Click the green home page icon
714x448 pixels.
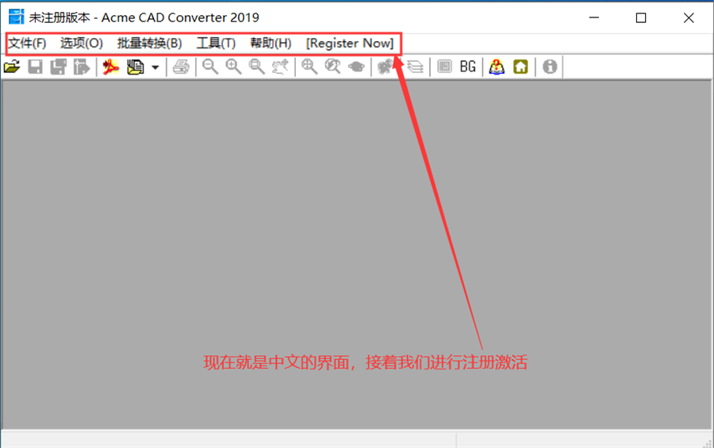click(x=520, y=67)
